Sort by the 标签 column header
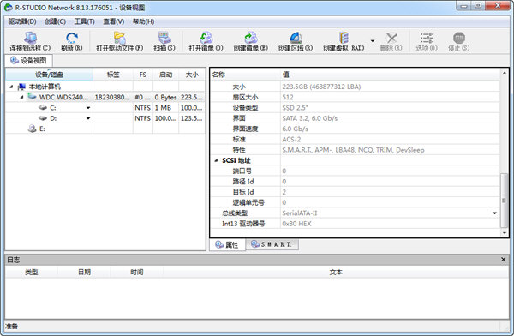The image size is (514, 336). tap(113, 75)
